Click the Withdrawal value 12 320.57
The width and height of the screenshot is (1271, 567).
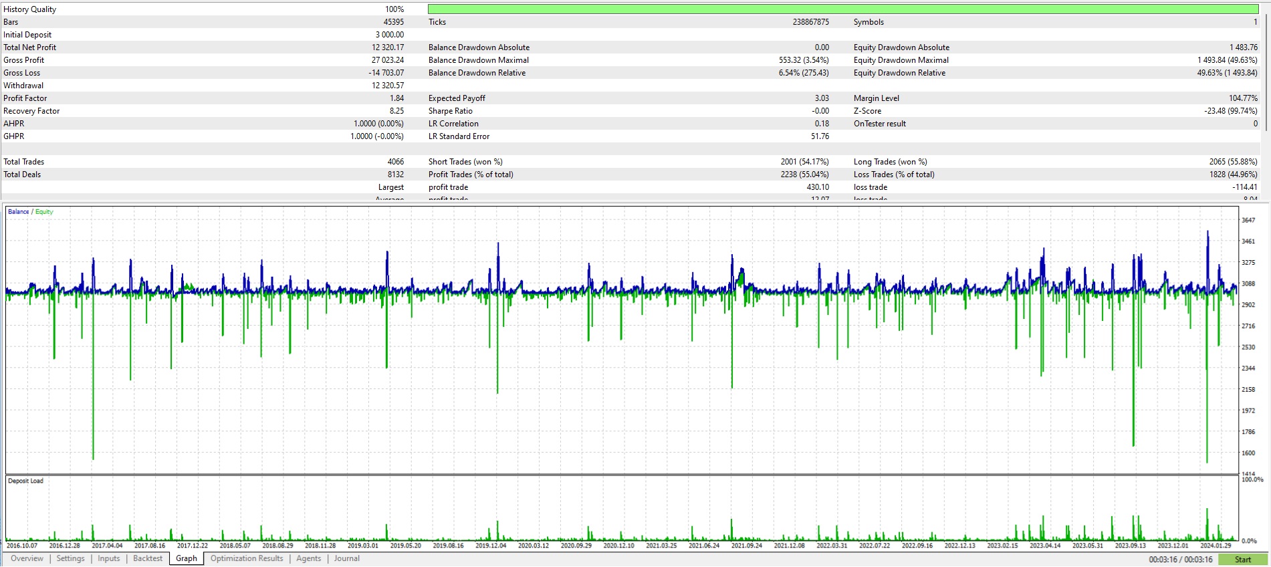(x=388, y=86)
